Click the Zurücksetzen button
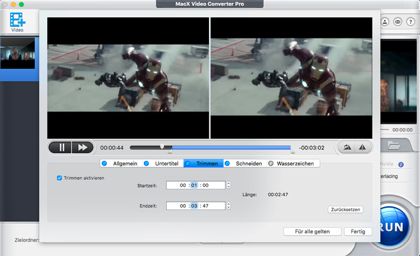420x256 pixels. click(x=345, y=209)
